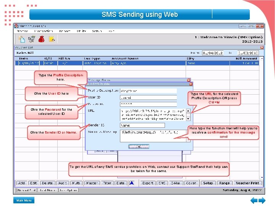Open the Report menu

coord(65,31)
